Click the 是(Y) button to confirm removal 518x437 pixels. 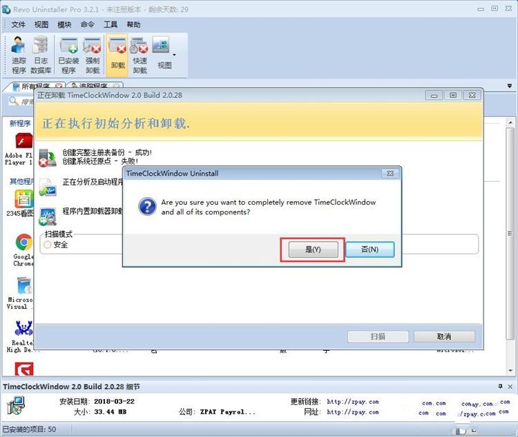pyautogui.click(x=313, y=250)
